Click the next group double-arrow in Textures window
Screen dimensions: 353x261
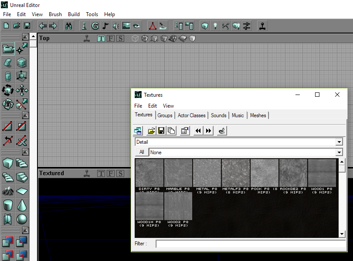coord(209,131)
